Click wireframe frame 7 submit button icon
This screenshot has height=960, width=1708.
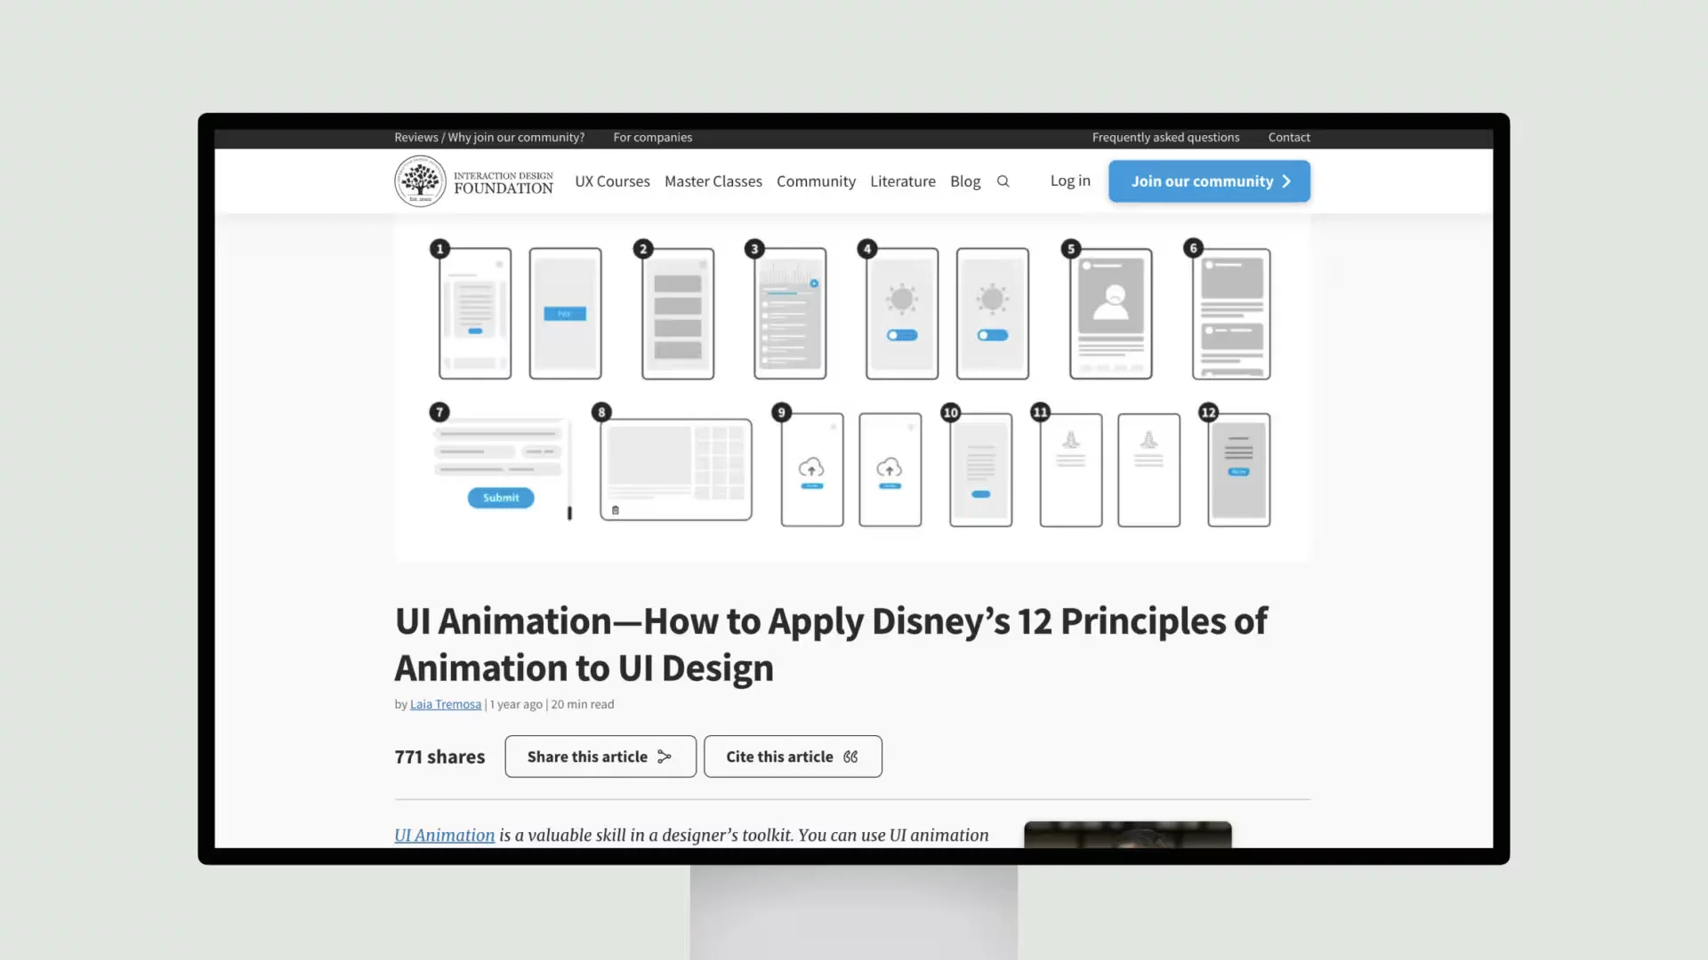pyautogui.click(x=500, y=497)
